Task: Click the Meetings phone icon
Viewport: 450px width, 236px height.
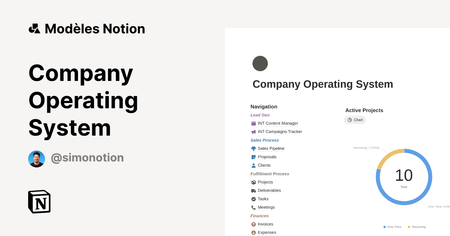Action: (253, 208)
